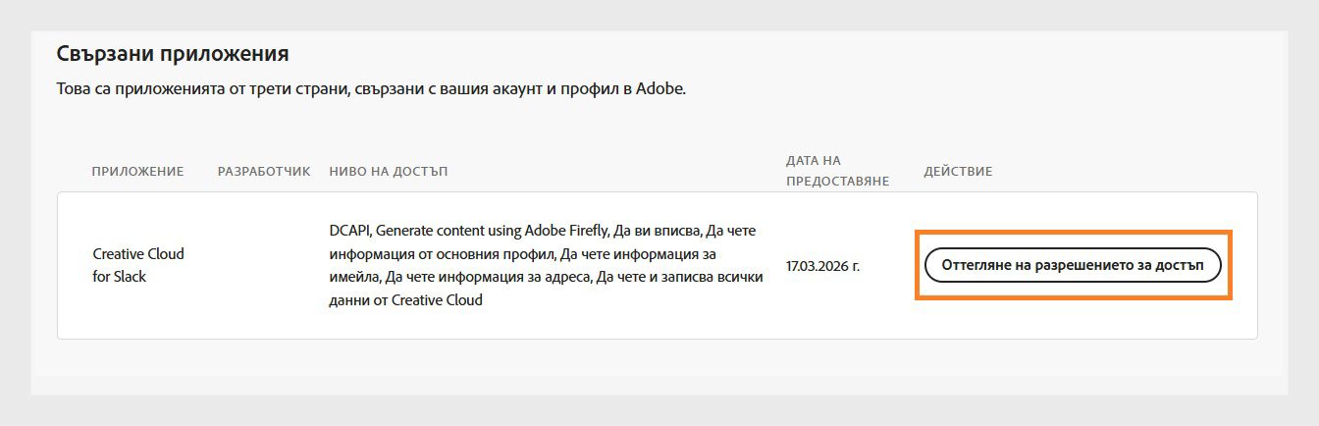Click the РАЗРАБОТЧИК column header
This screenshot has height=426, width=1319.
pos(264,172)
